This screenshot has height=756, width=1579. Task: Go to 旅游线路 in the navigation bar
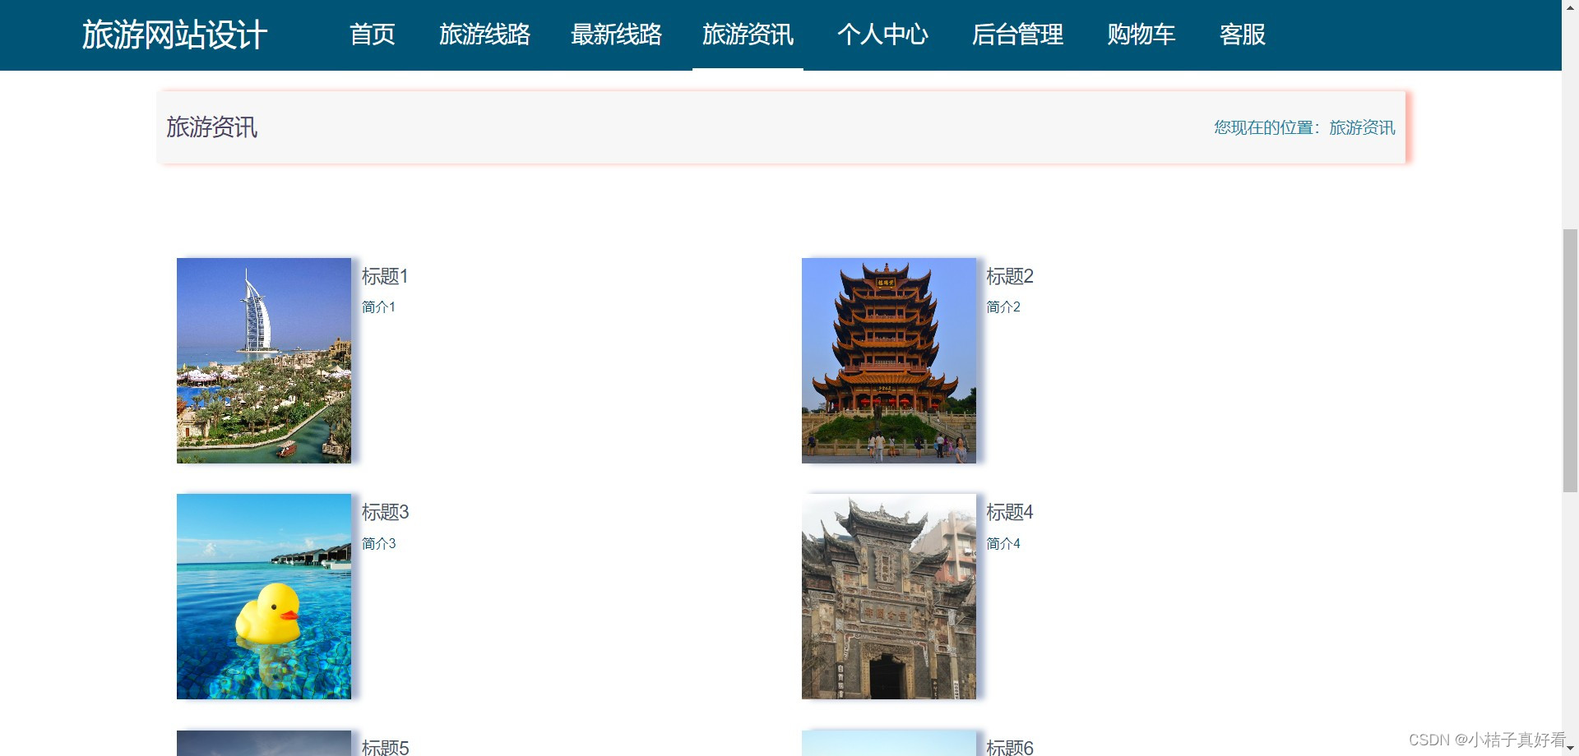[x=484, y=35]
